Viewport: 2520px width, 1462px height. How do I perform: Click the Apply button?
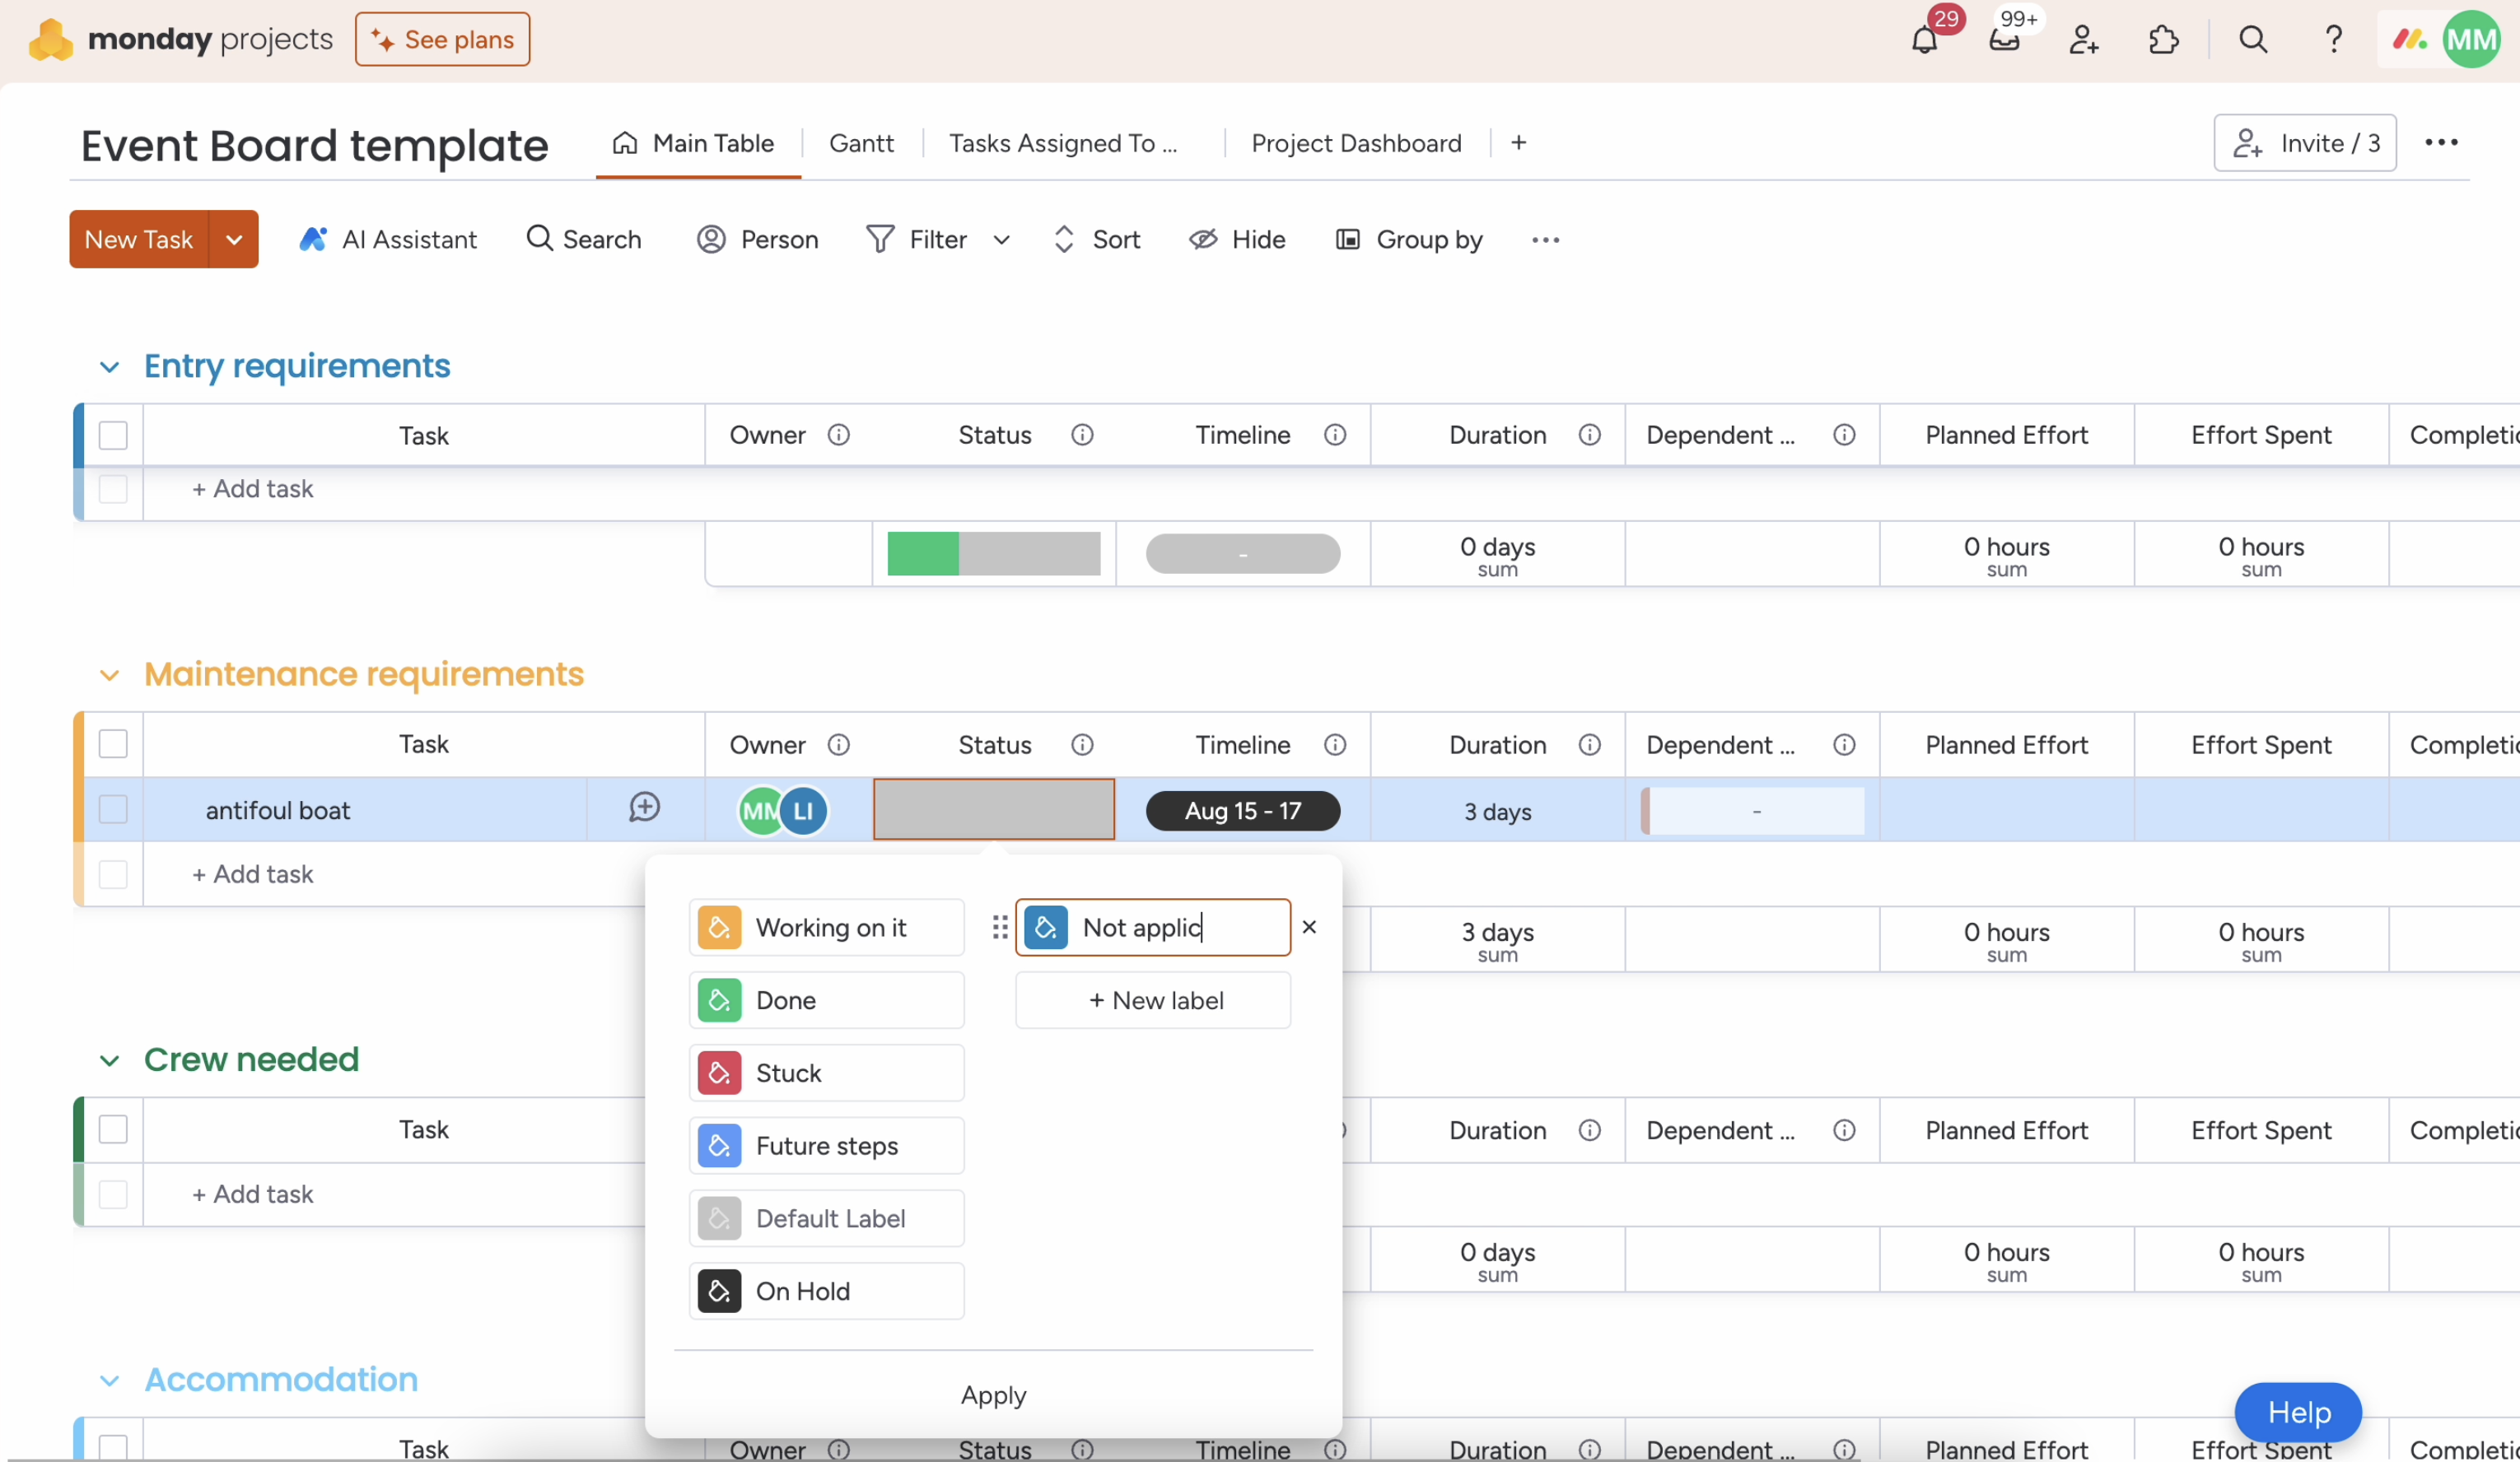point(992,1395)
